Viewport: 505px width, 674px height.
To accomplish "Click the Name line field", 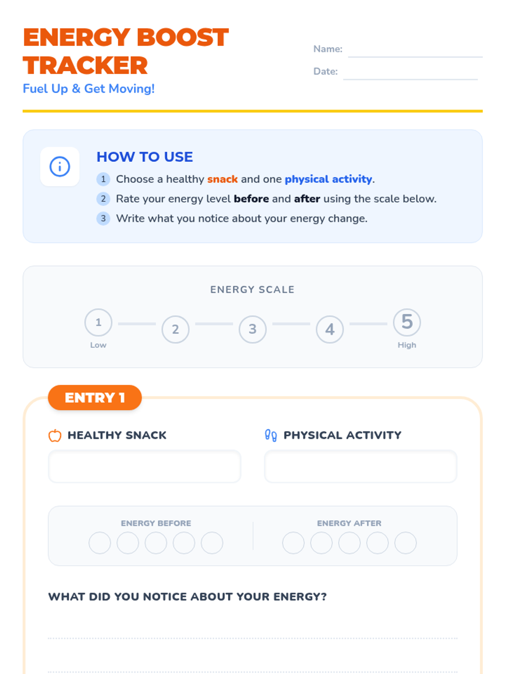I will pos(415,50).
